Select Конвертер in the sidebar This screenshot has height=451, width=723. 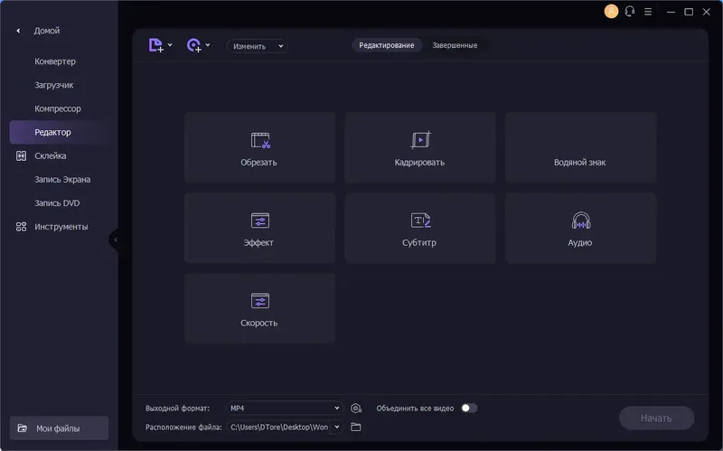[55, 61]
